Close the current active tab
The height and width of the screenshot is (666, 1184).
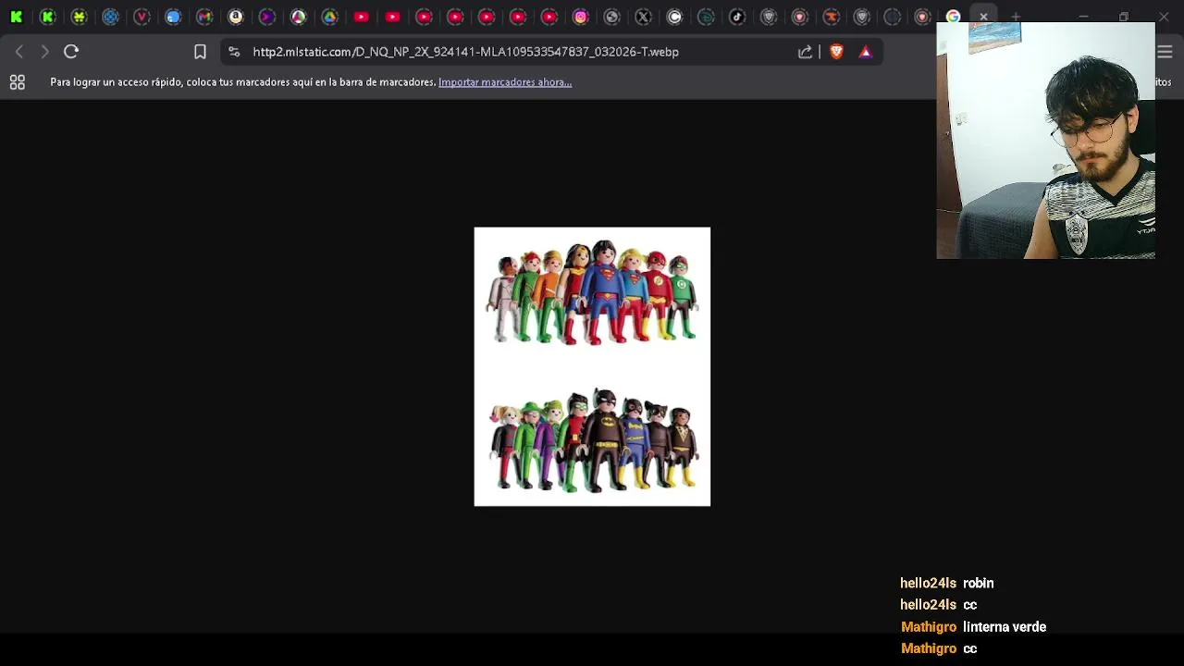(984, 17)
